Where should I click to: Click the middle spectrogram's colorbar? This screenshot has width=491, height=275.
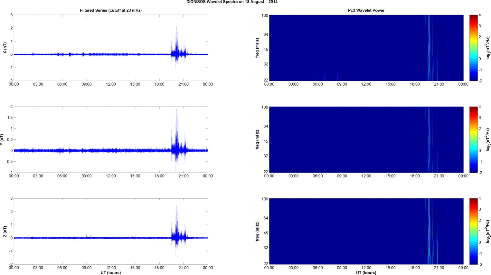pos(473,139)
